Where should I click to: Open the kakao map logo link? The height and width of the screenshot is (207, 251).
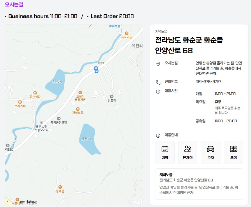pyautogui.click(x=31, y=201)
